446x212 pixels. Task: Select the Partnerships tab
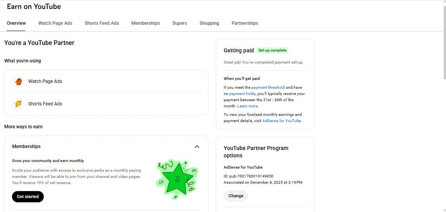click(x=245, y=23)
